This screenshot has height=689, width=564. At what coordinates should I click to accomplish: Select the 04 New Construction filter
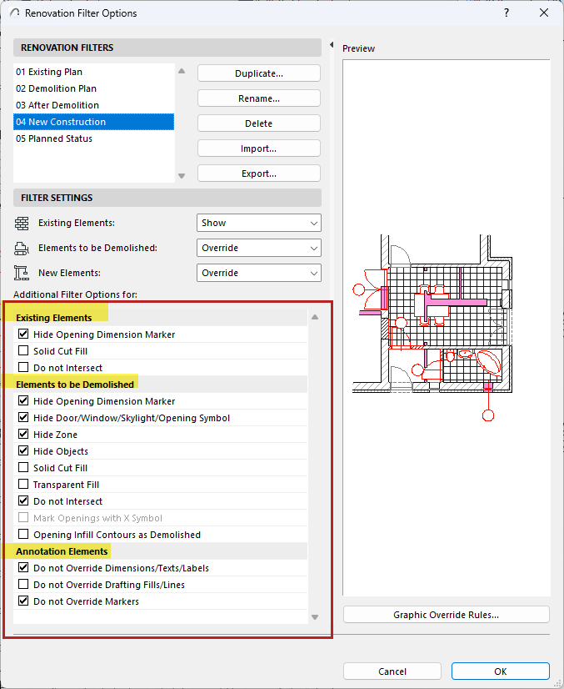pos(93,122)
